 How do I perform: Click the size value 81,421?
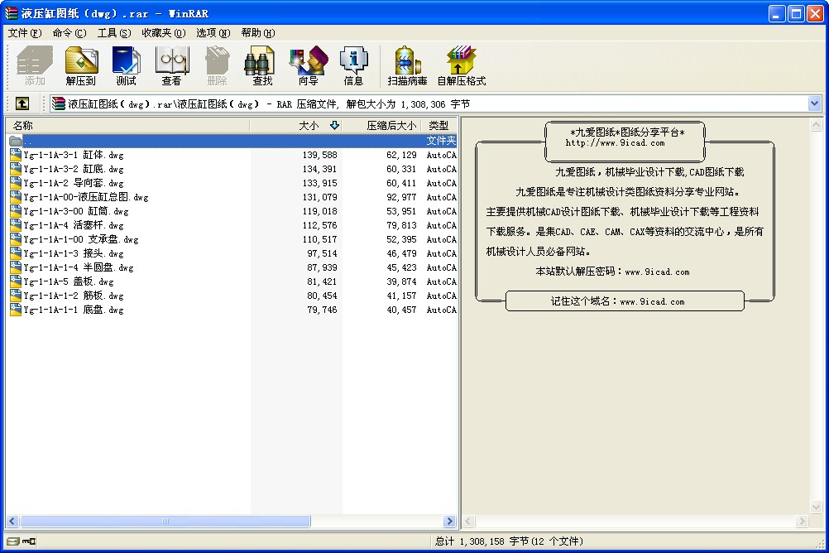click(322, 281)
